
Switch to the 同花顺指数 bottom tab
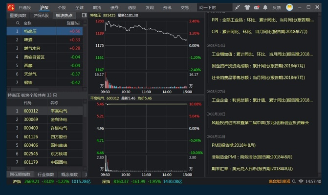[20, 175]
